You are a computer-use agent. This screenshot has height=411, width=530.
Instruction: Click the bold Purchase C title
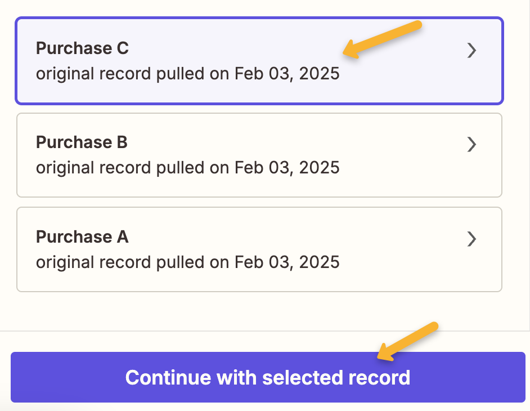pos(82,48)
